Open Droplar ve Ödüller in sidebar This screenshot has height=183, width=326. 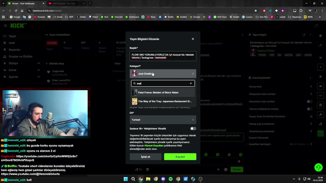click(x=20, y=56)
